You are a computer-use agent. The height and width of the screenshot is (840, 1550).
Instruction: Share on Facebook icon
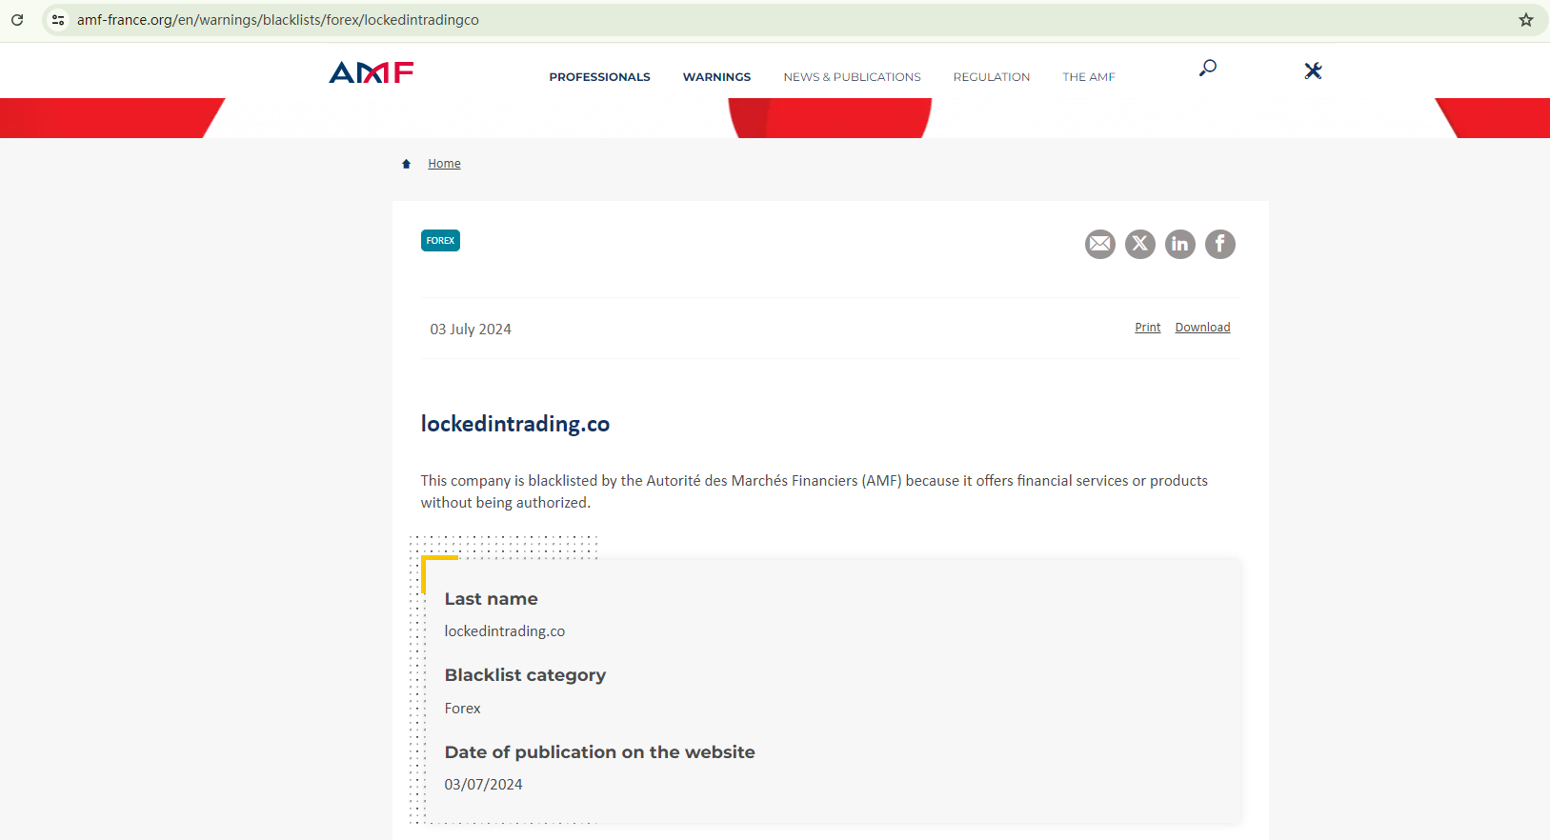[x=1220, y=245]
